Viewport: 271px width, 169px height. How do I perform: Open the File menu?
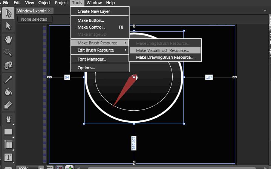pos(6,3)
